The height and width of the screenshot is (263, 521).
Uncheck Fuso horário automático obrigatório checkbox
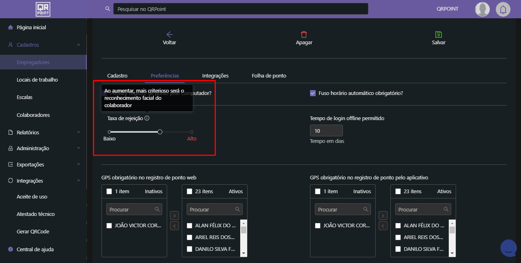point(313,93)
